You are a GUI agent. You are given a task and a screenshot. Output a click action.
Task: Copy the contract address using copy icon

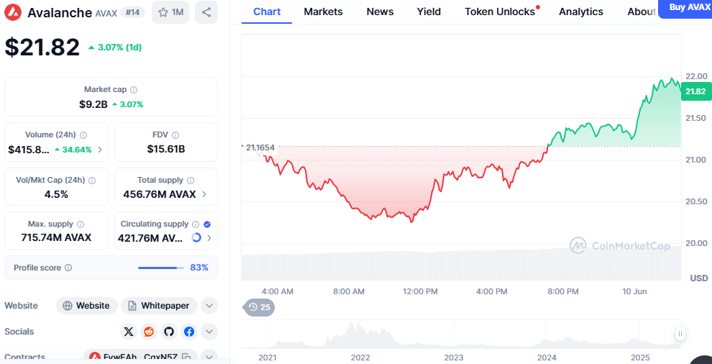(186, 357)
